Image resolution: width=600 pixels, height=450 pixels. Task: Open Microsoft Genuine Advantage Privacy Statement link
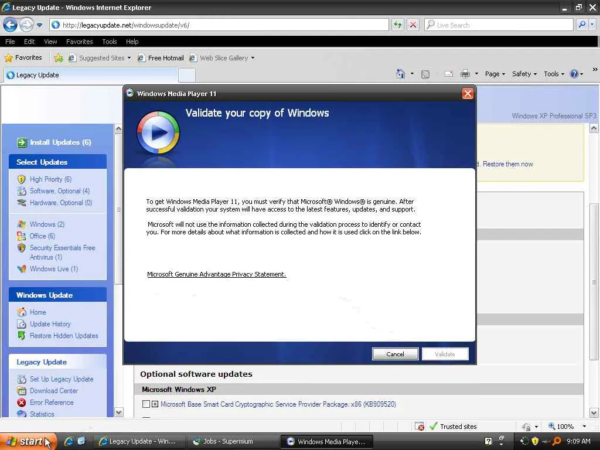point(217,274)
